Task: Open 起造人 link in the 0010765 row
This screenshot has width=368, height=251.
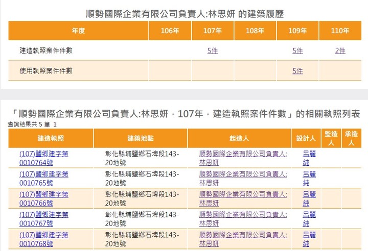Action: (x=243, y=179)
